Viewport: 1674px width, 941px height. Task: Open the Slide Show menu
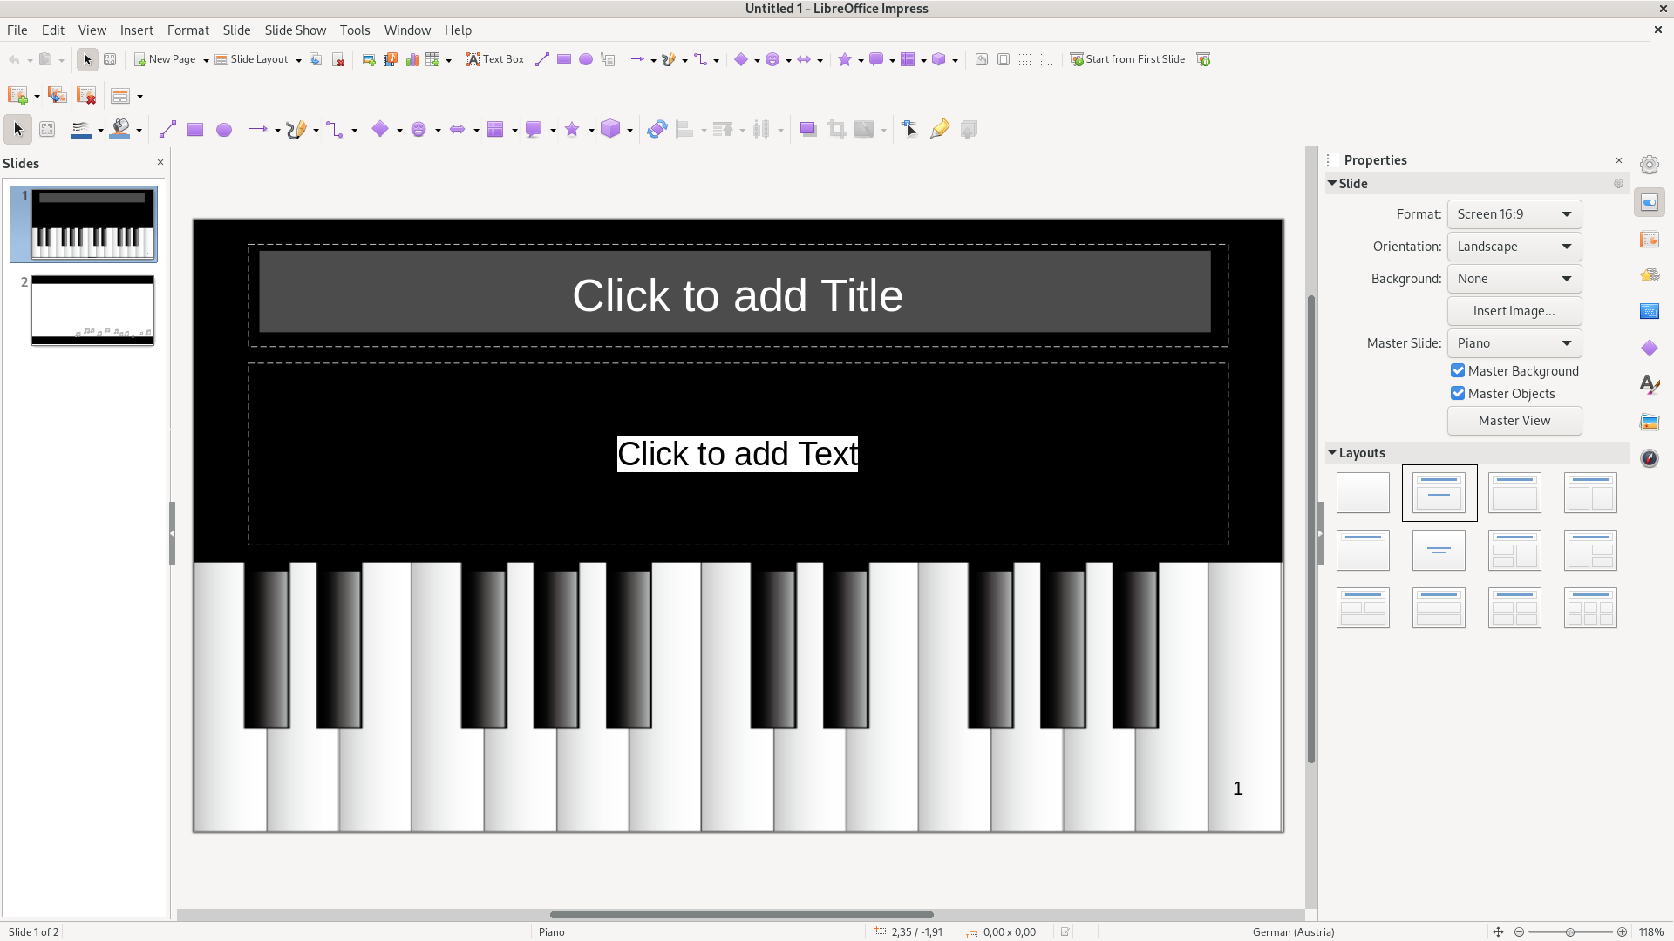pyautogui.click(x=295, y=30)
